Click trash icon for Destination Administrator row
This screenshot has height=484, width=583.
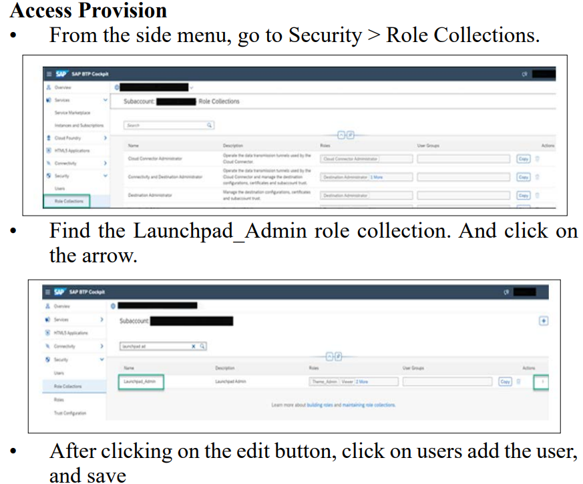(x=538, y=195)
